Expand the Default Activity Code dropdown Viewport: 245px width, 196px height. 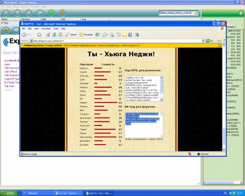click(x=196, y=13)
